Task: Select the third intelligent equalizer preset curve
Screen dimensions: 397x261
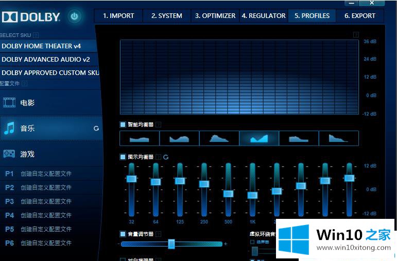Action: [219, 138]
